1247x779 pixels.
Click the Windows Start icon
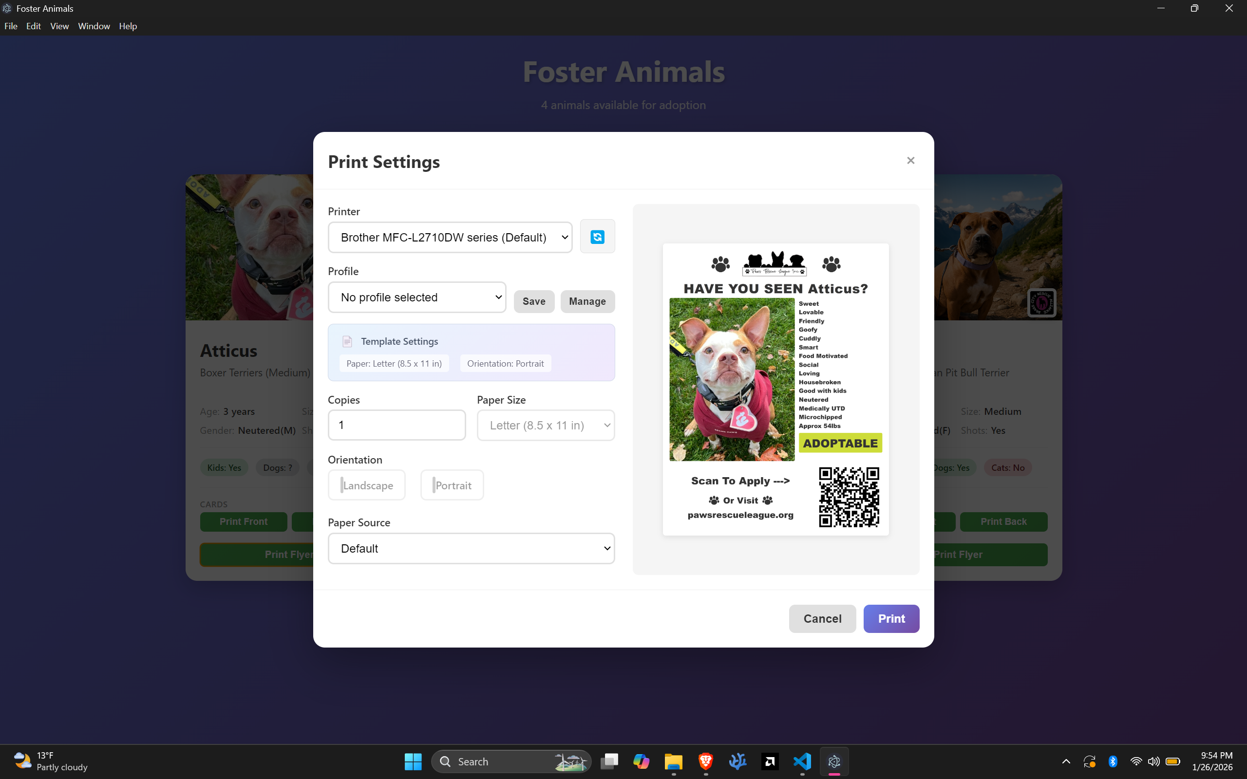tap(413, 761)
